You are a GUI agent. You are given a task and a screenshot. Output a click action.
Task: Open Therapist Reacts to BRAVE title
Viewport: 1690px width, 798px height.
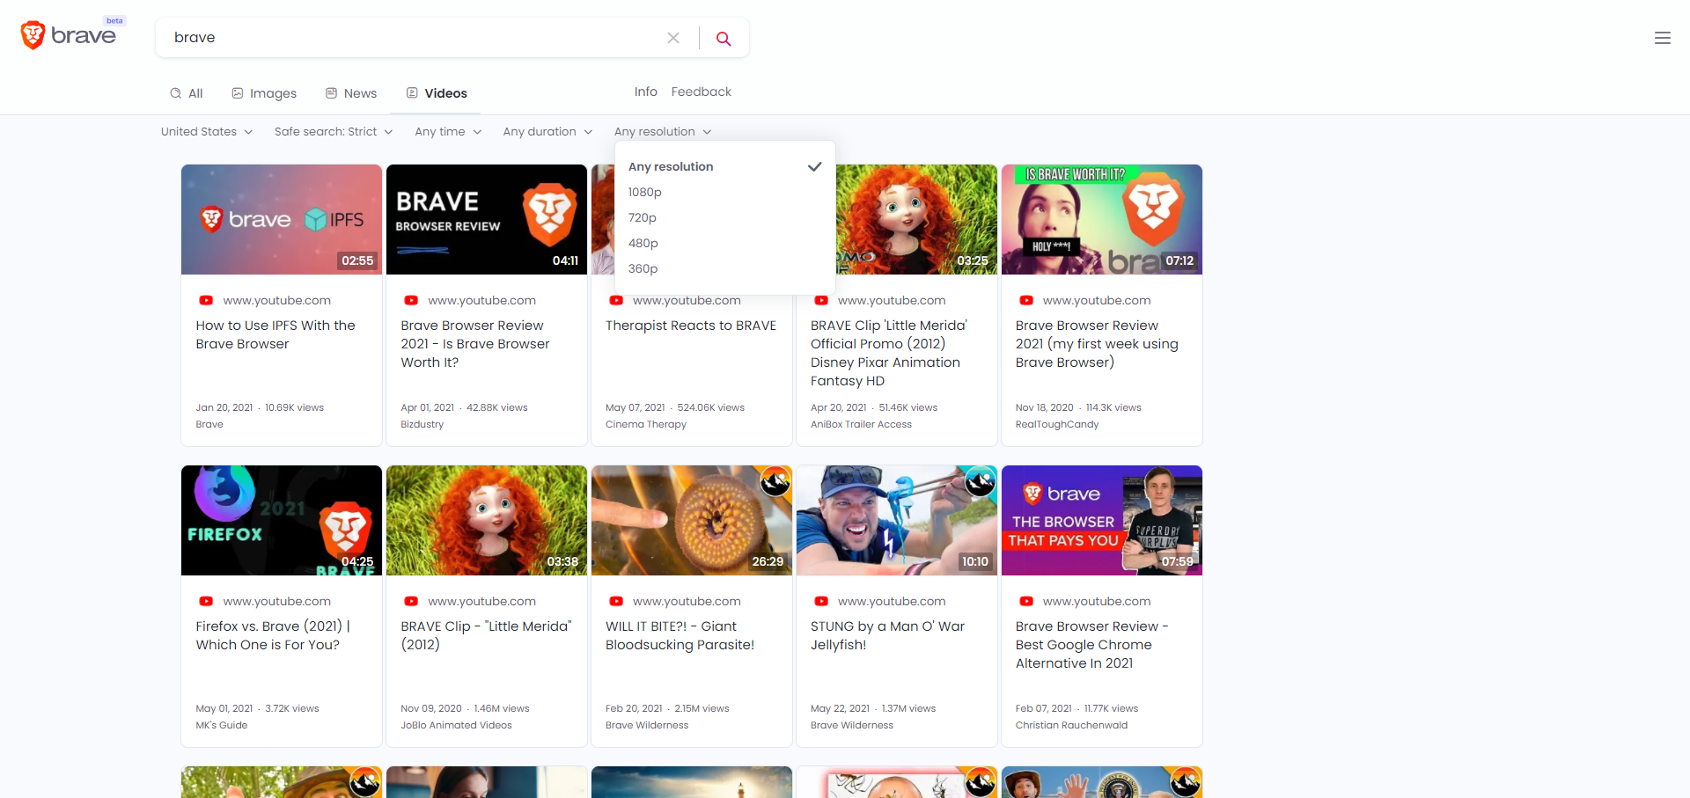pos(691,326)
